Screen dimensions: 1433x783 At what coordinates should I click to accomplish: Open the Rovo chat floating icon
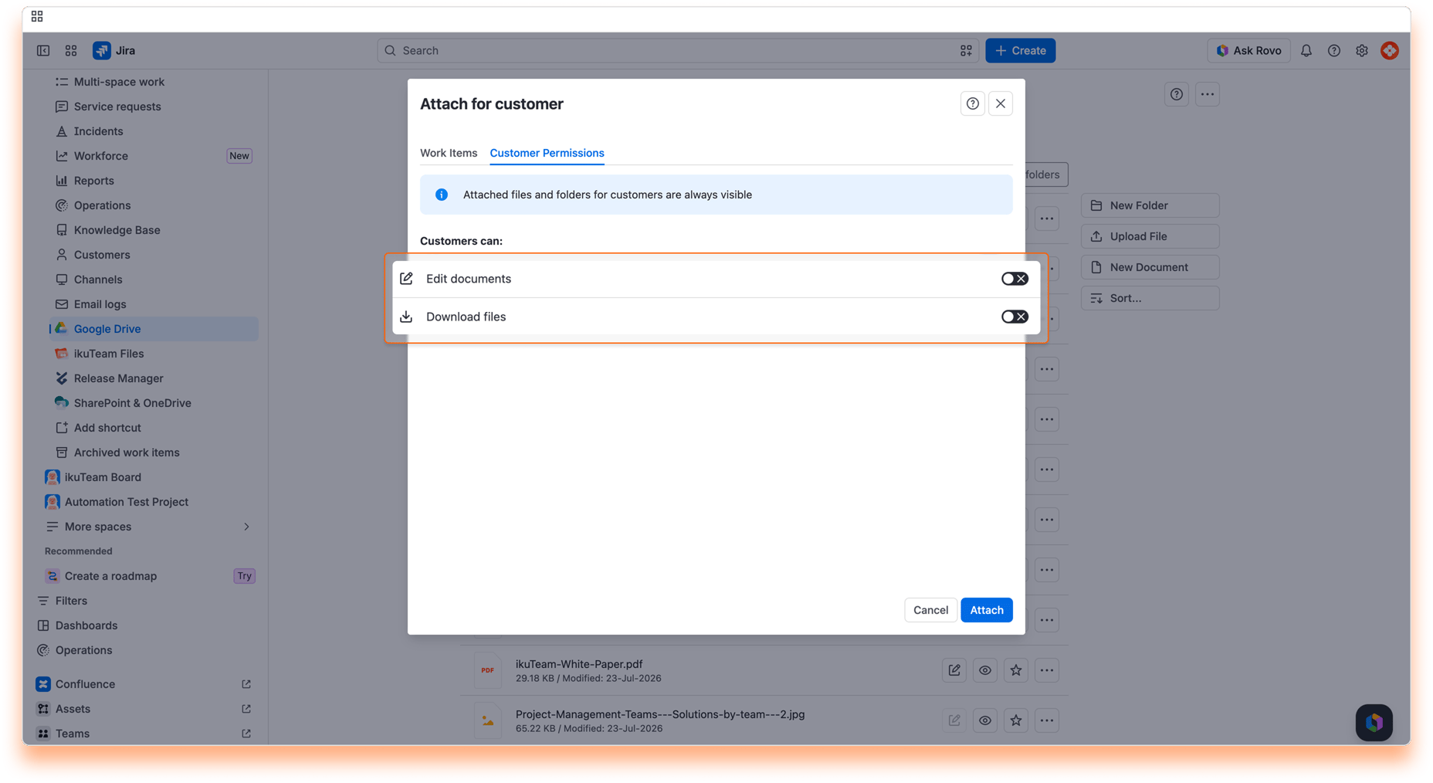tap(1374, 723)
